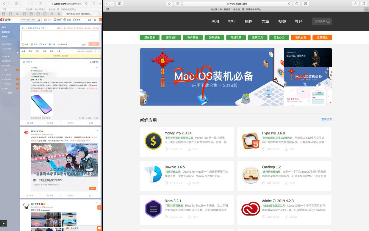Like the 超话社区 post

[x=91, y=196]
